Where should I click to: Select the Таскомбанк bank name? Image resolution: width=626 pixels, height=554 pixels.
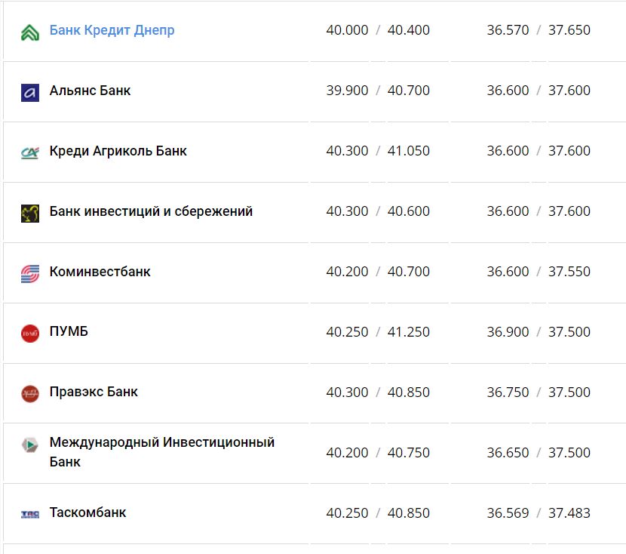click(x=87, y=512)
